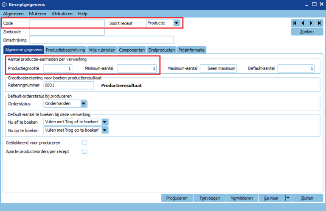Click the previous record arrow icon
Image resolution: width=326 pixels, height=211 pixels.
(303, 23)
